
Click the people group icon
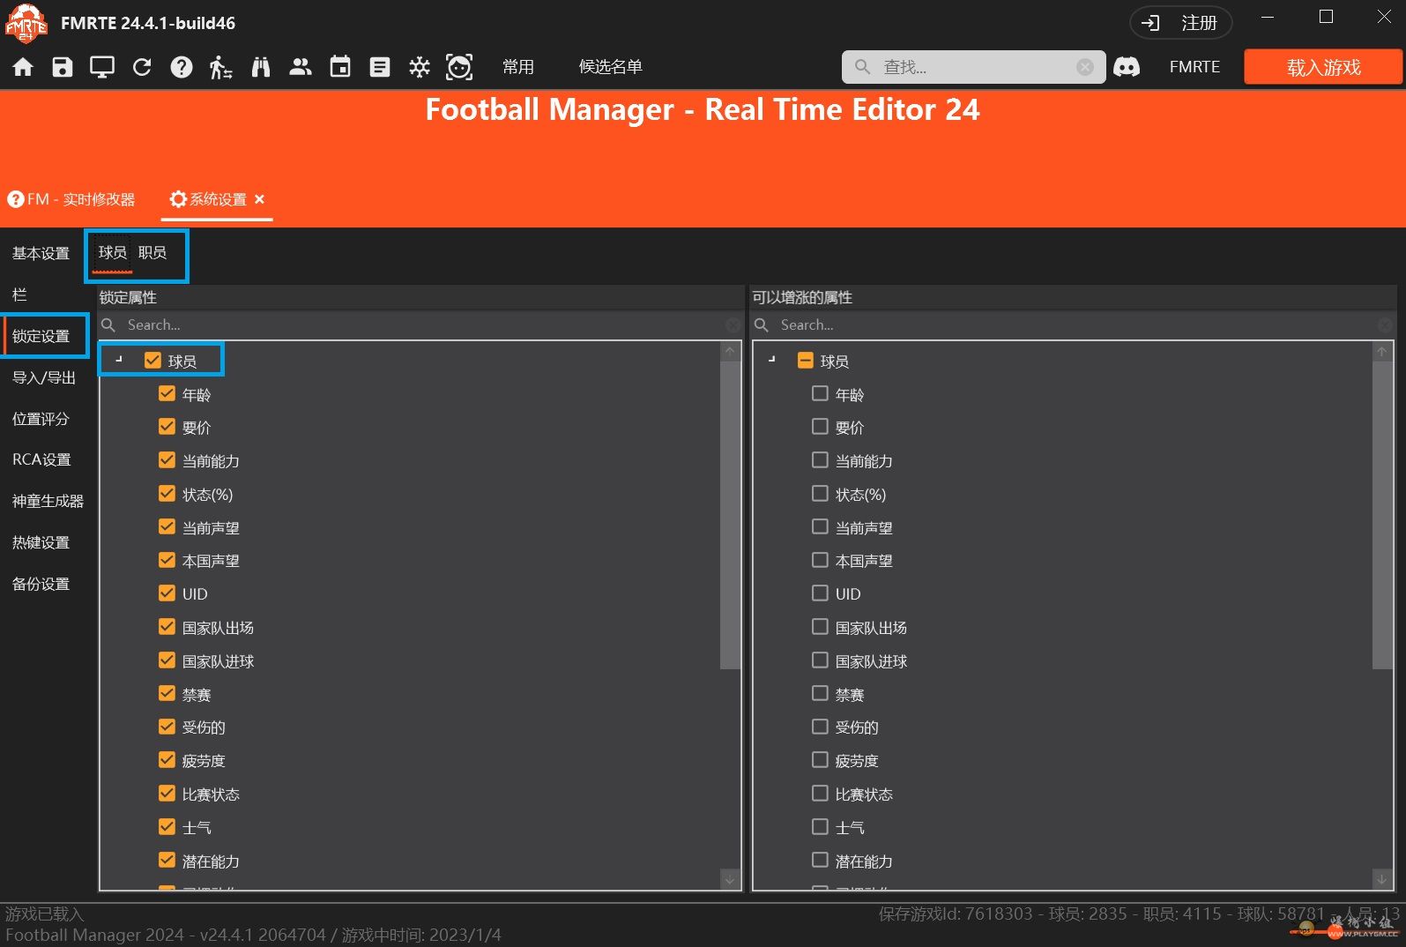(x=301, y=67)
